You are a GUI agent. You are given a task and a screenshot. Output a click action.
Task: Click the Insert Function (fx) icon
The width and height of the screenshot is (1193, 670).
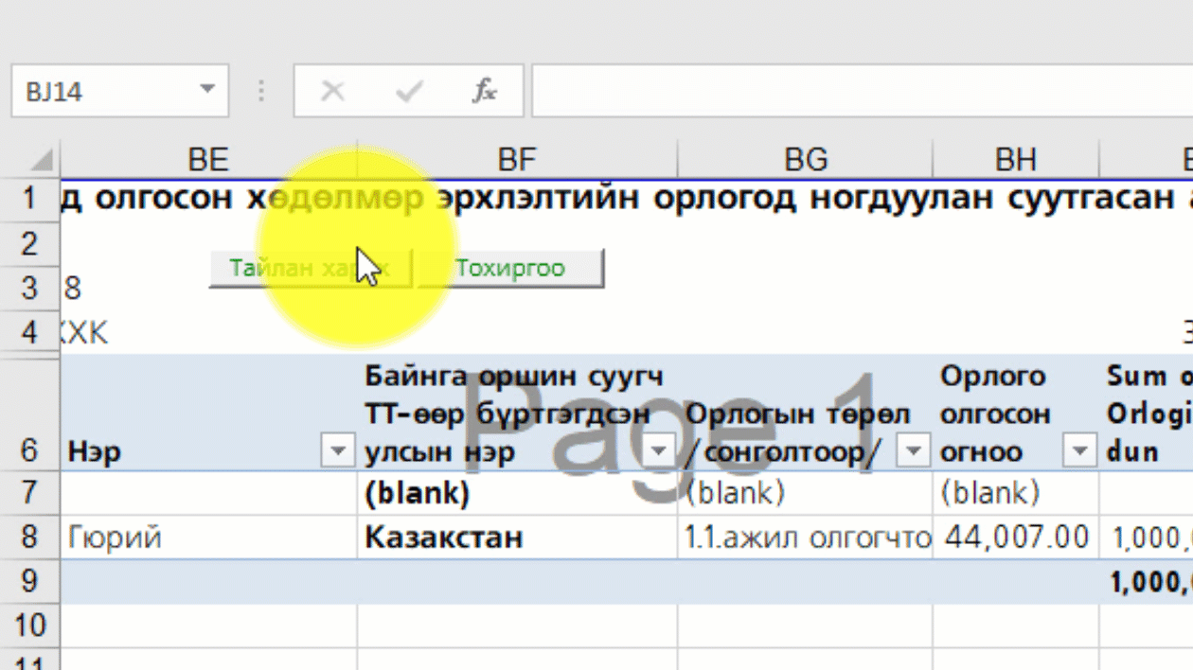point(485,91)
